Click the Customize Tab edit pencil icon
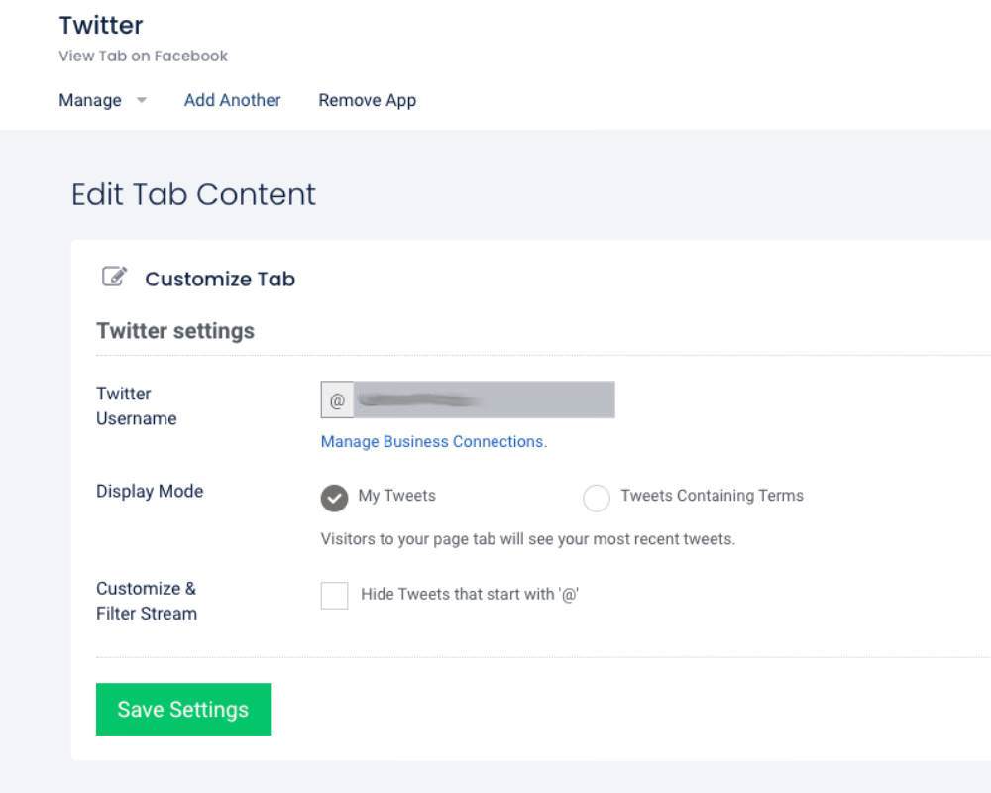The image size is (991, 793). point(114,277)
